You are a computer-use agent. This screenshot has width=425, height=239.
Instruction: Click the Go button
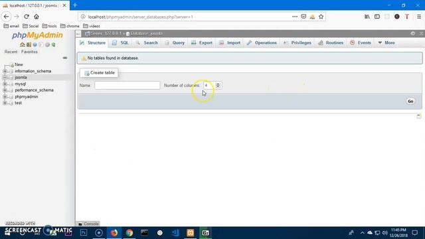410,101
